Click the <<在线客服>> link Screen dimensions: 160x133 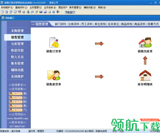(17, 89)
